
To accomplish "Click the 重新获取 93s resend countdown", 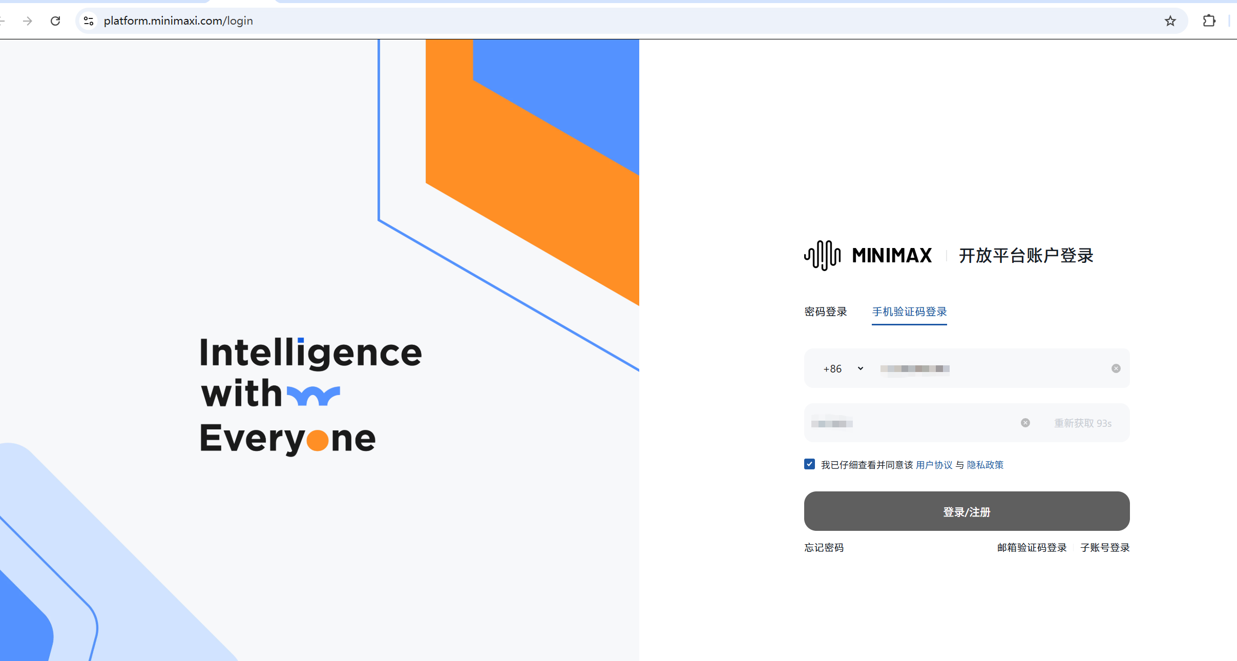I will (x=1082, y=423).
